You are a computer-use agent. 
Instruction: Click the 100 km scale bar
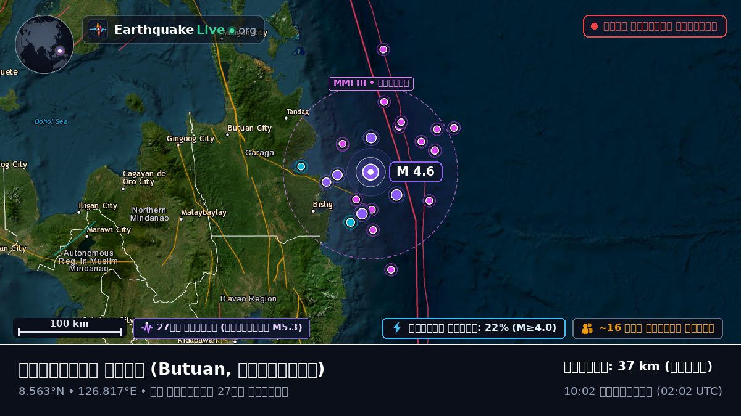tap(70, 328)
